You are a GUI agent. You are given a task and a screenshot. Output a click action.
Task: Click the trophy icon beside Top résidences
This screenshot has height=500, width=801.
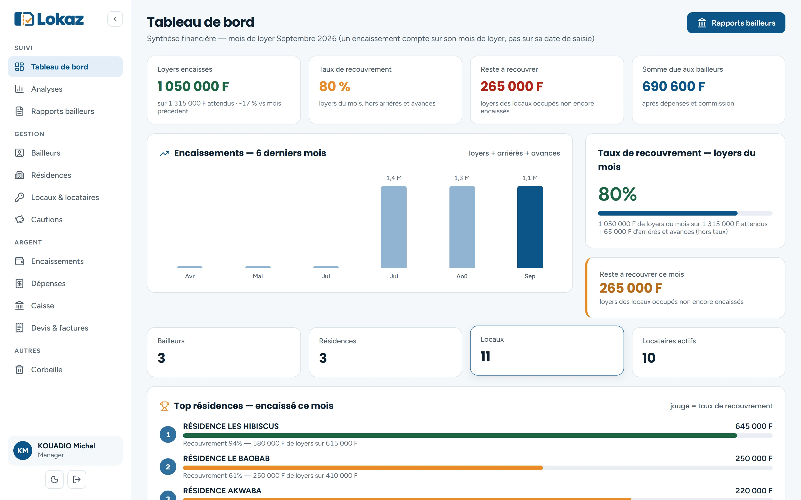coord(164,406)
